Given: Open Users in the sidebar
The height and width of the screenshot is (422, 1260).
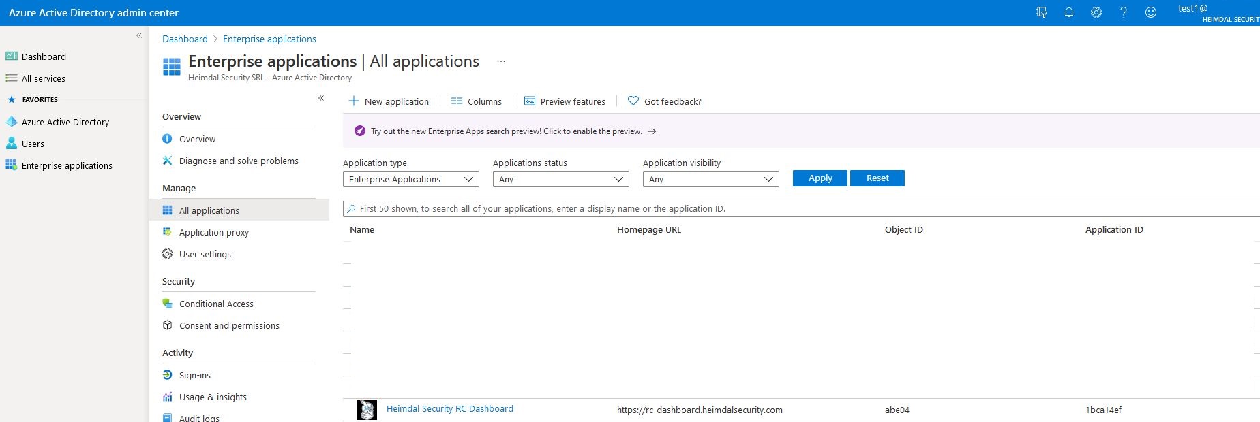Looking at the screenshot, I should point(33,144).
